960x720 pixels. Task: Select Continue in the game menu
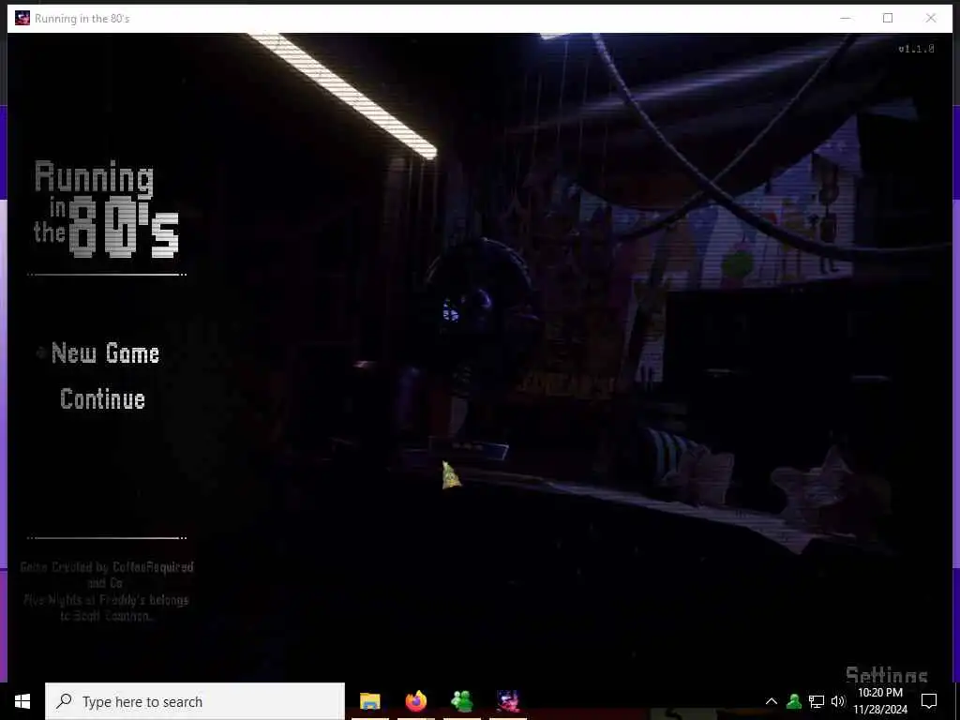pos(103,399)
